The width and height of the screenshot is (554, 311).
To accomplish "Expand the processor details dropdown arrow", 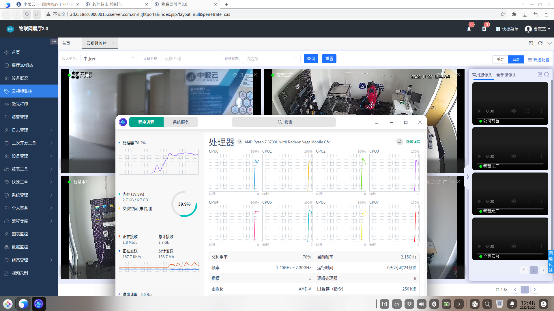I will point(239,142).
